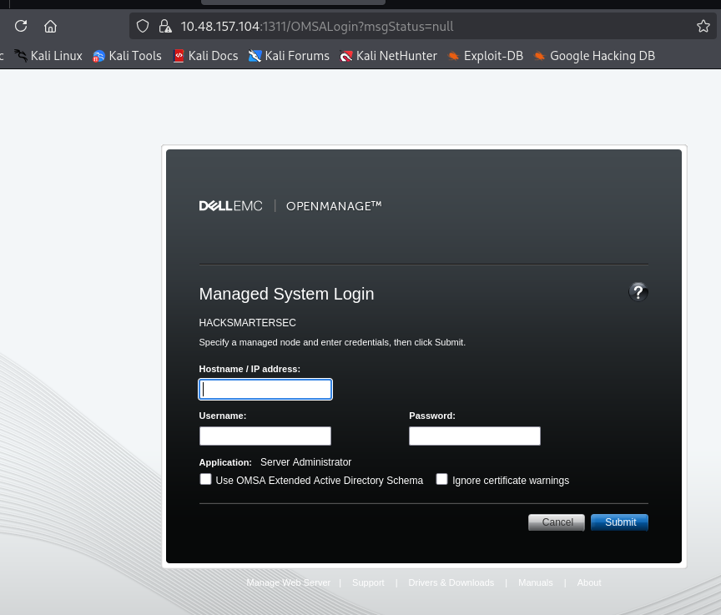Open the shield tracking protection icon

[143, 26]
